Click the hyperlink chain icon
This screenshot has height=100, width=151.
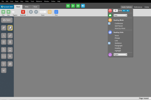pyautogui.click(x=10, y=36)
